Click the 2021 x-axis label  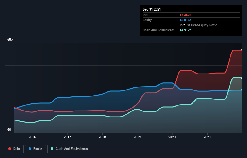[x=207, y=137]
